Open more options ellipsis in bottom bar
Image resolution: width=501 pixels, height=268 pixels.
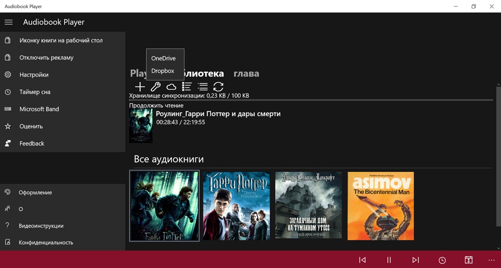(x=491, y=259)
